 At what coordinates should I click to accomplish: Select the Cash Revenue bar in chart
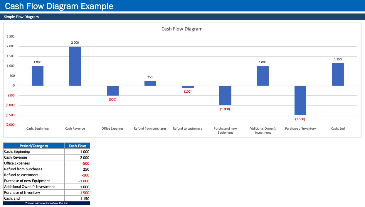(75, 66)
